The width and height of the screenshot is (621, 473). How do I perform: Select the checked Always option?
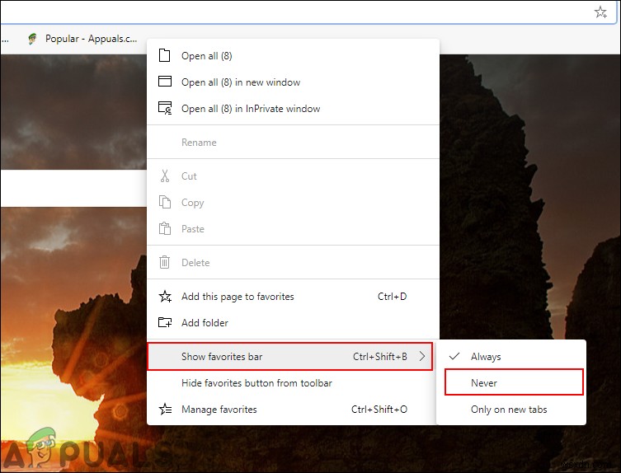(510, 357)
